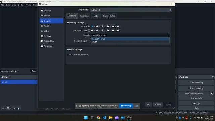Open File Explorer from taskbar
This screenshot has width=215, height=121.
click(111, 118)
